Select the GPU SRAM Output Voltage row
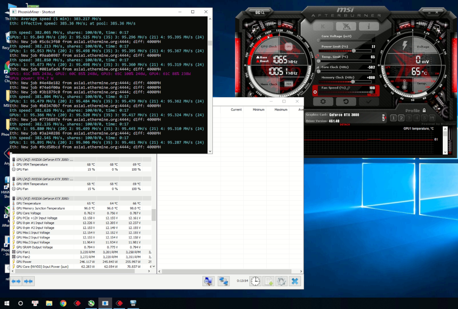Image resolution: width=458 pixels, height=309 pixels. pyautogui.click(x=81, y=247)
